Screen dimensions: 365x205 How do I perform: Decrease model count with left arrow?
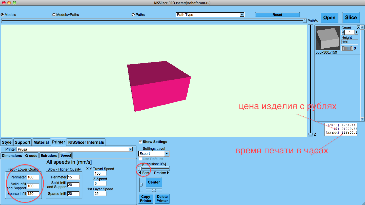[343, 32]
